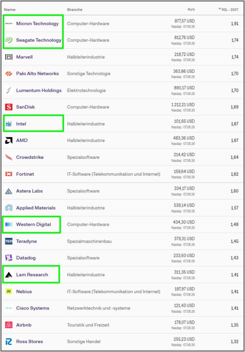Open the Cisco Systems link
Viewport: 245px width, 352px height.
coord(33,308)
